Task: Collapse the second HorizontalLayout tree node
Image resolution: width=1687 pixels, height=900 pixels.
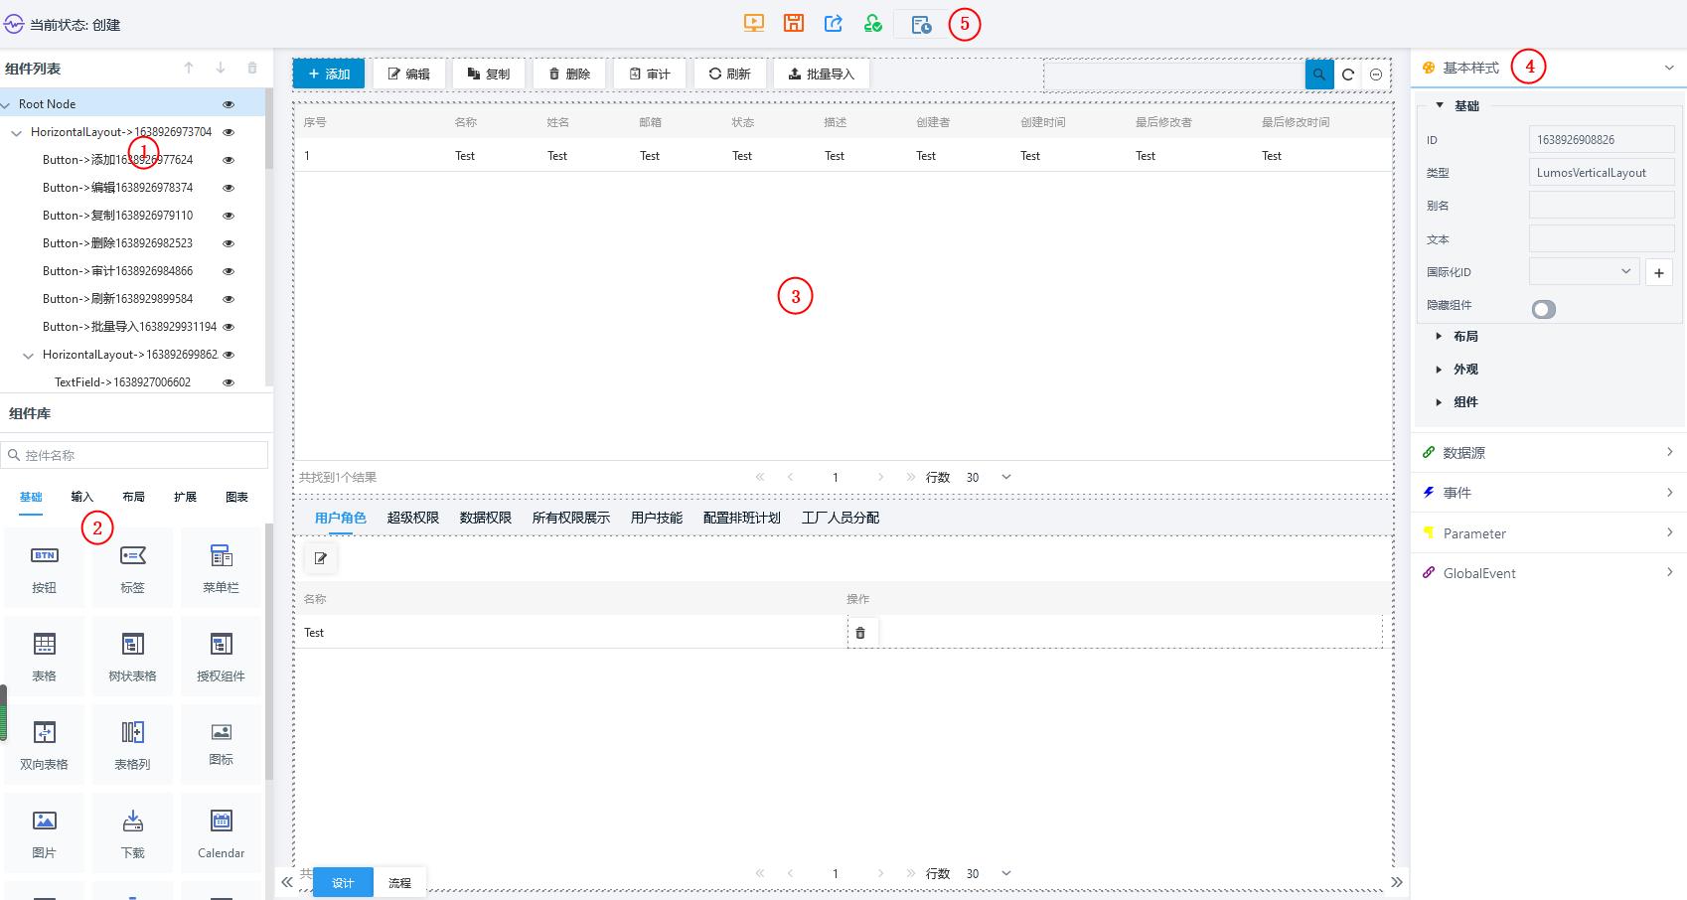Action: (x=28, y=355)
